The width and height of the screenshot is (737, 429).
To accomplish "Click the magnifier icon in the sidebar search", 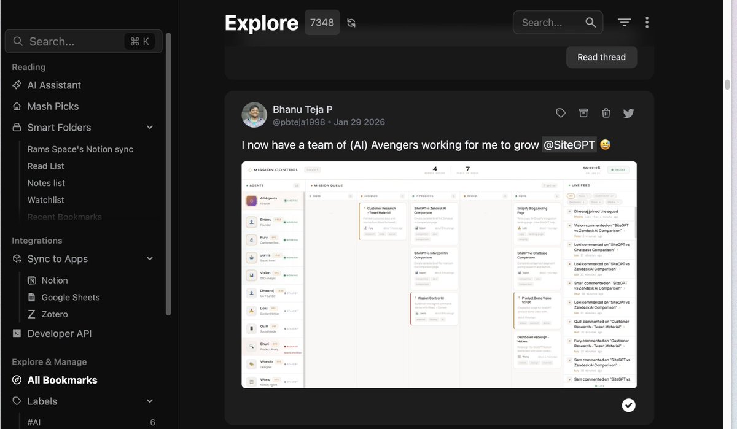I will pos(18,42).
